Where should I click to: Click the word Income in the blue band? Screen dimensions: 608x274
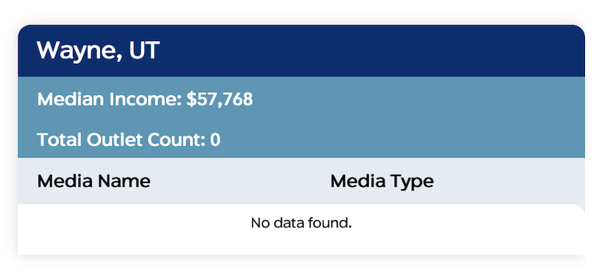(x=145, y=100)
